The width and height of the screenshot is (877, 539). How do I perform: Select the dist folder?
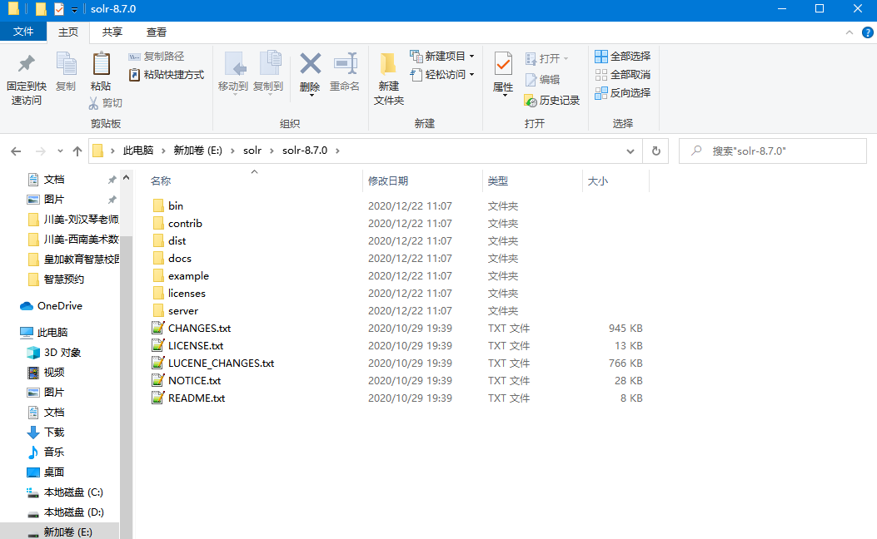coord(177,240)
